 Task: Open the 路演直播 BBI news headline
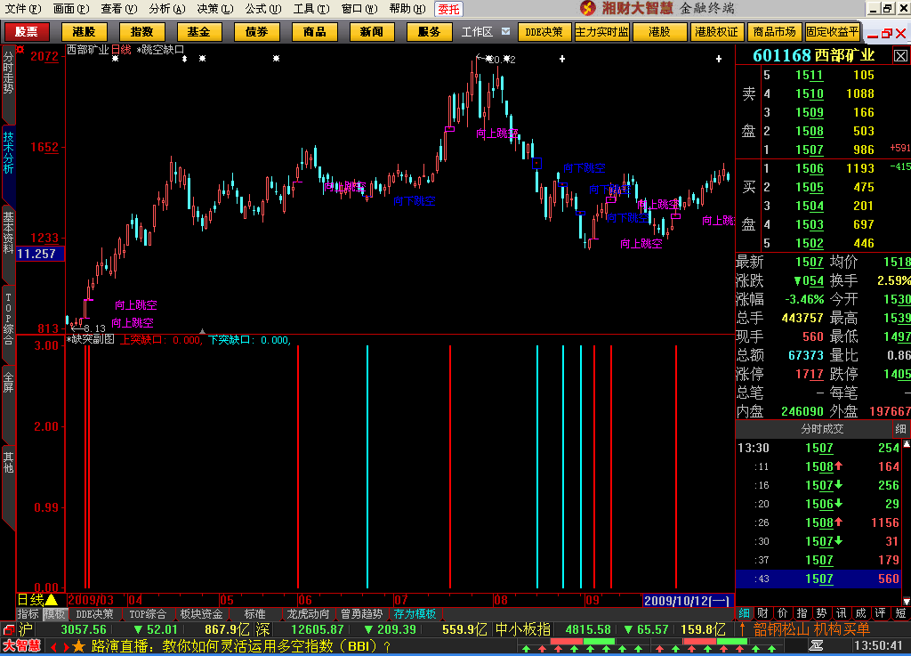pyautogui.click(x=241, y=646)
